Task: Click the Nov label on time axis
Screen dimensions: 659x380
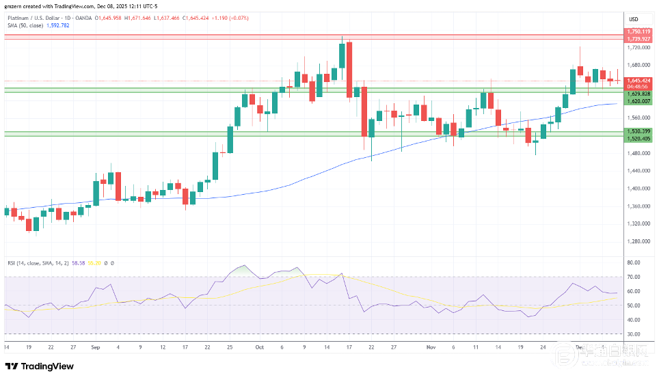Action: click(x=432, y=347)
